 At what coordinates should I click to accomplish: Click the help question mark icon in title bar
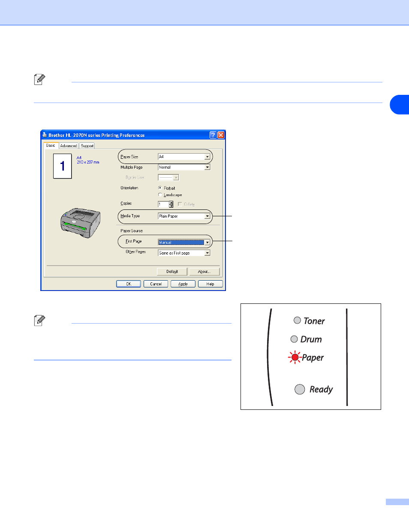click(x=213, y=135)
